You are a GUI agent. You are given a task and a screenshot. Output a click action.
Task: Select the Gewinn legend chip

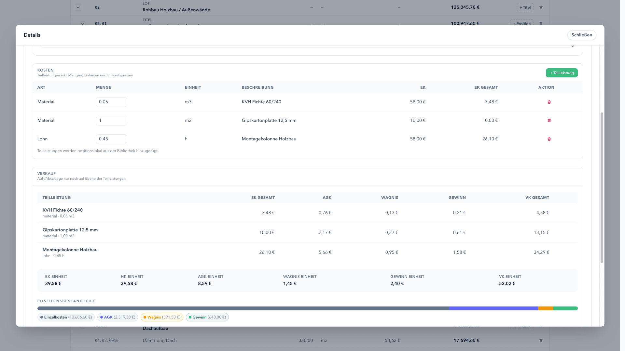tap(207, 317)
